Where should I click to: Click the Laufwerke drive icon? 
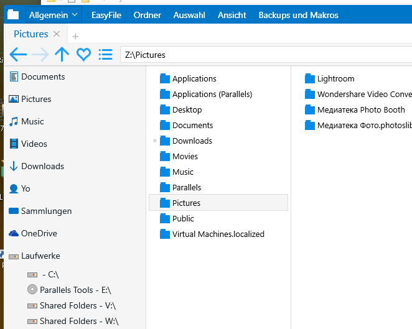14,256
